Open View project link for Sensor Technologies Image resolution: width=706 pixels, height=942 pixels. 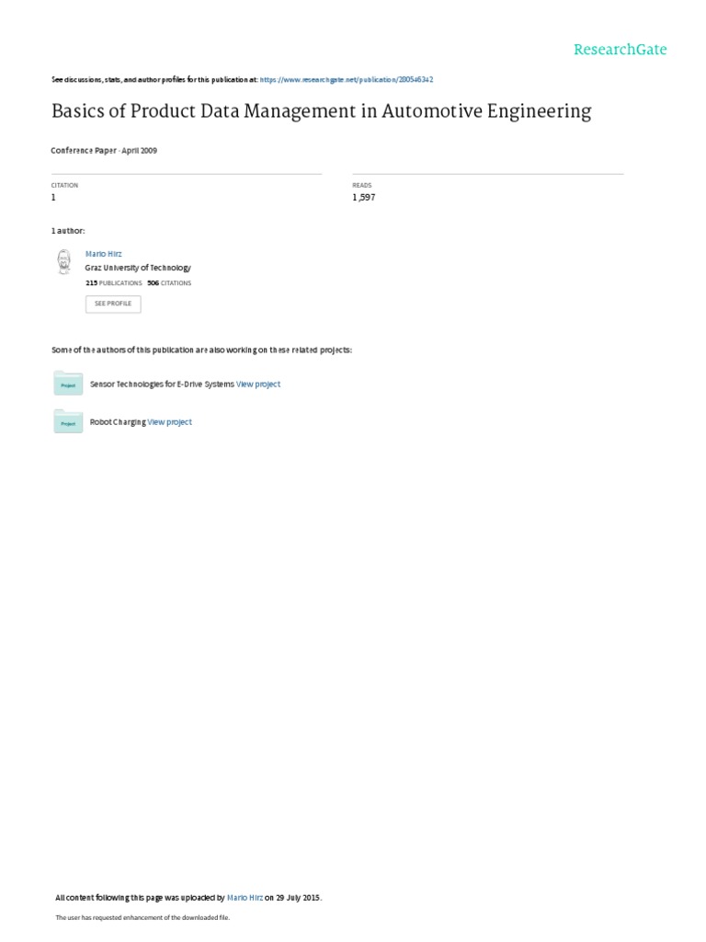pyautogui.click(x=258, y=384)
